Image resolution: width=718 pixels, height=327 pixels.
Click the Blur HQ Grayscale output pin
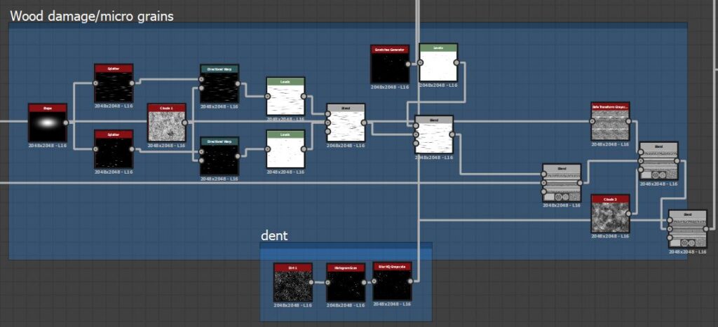410,281
